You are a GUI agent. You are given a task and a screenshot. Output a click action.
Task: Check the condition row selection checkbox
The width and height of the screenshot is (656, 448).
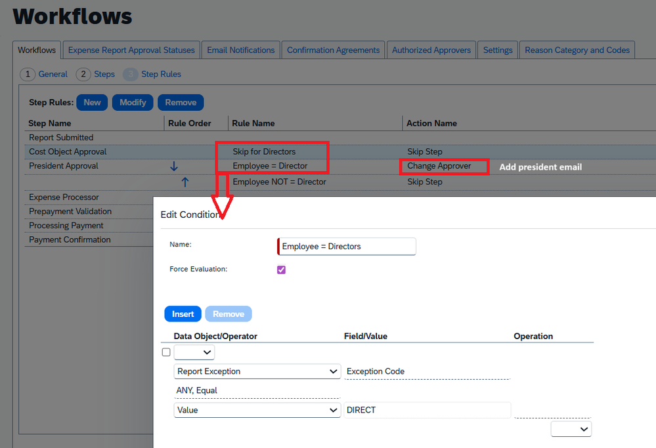(166, 352)
